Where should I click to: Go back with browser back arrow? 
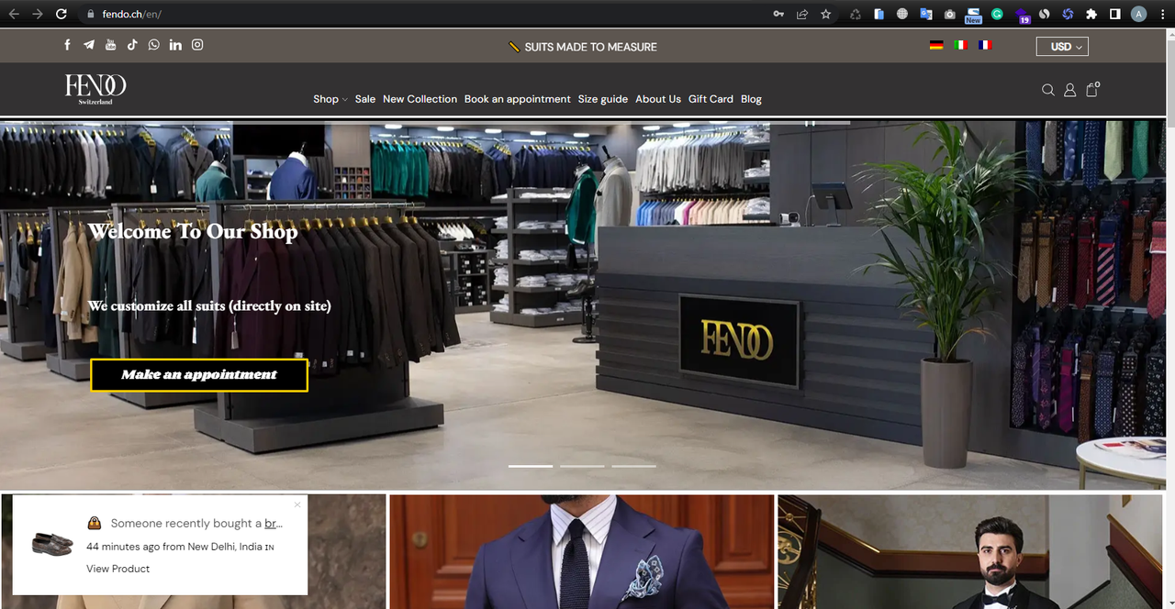tap(14, 14)
